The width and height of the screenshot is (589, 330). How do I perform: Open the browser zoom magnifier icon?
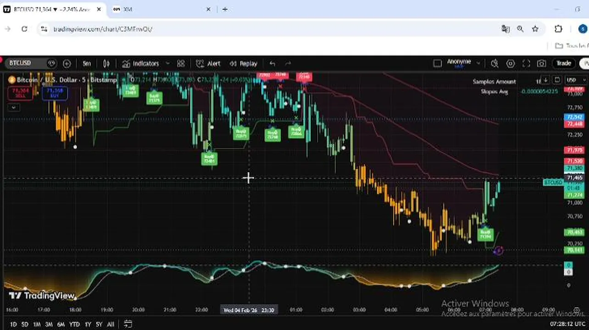point(520,29)
